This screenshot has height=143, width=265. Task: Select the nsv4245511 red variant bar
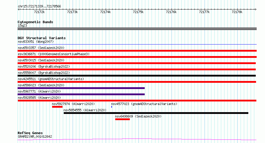pos(137,82)
